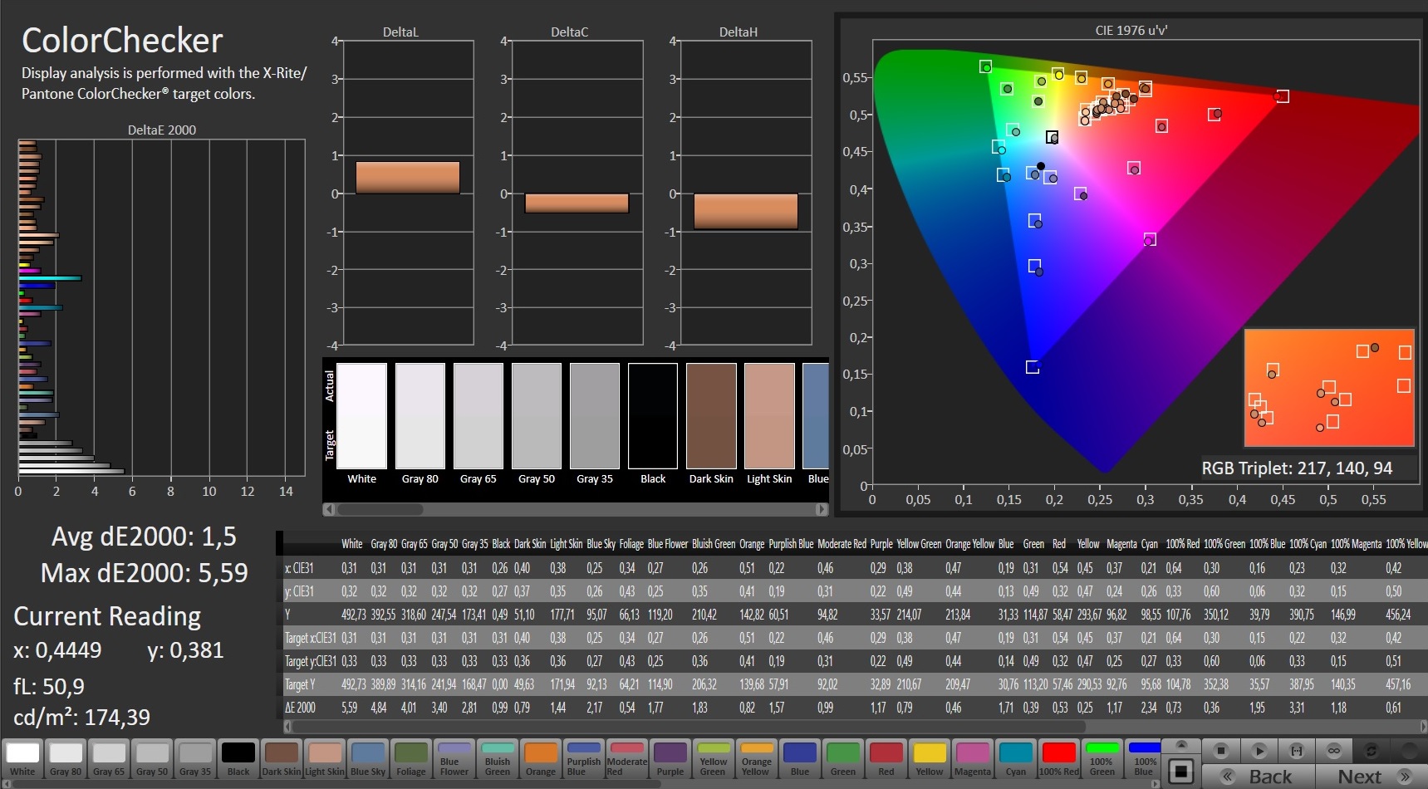Click the bracketed read-series icon
This screenshot has height=789, width=1428.
pos(1296,751)
